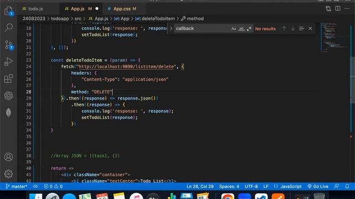The image size is (355, 199).
Task: Open Run and Debug view
Action: (x=9, y=61)
